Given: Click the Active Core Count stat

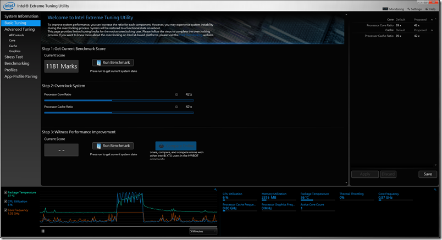Looking at the screenshot, I should tap(317, 206).
